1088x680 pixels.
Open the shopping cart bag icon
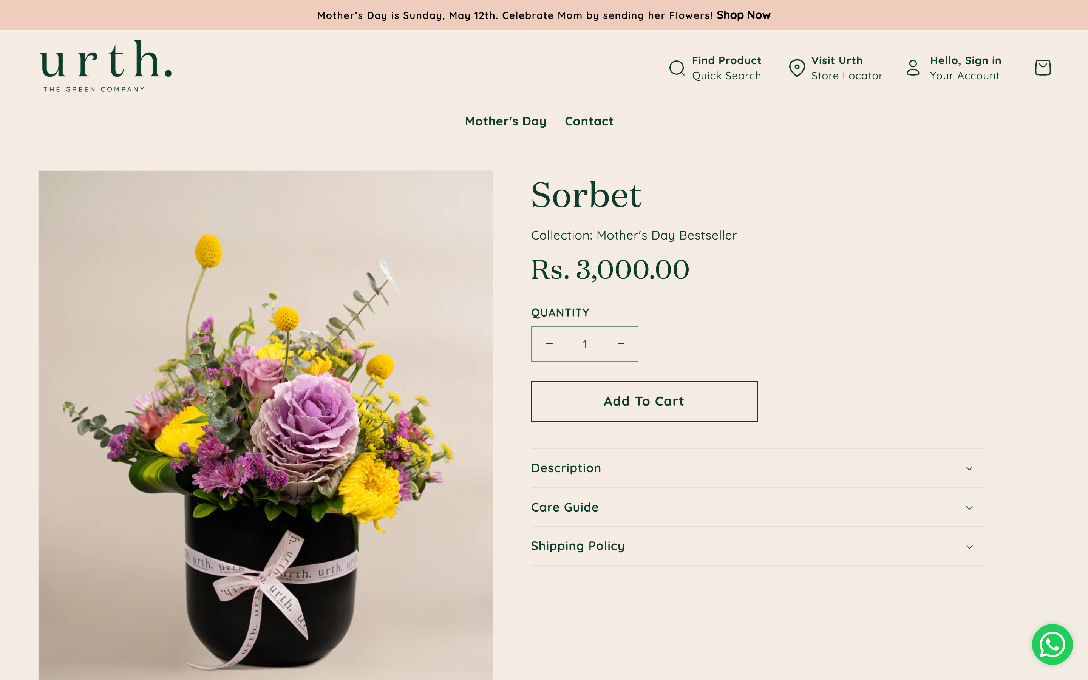pos(1042,68)
